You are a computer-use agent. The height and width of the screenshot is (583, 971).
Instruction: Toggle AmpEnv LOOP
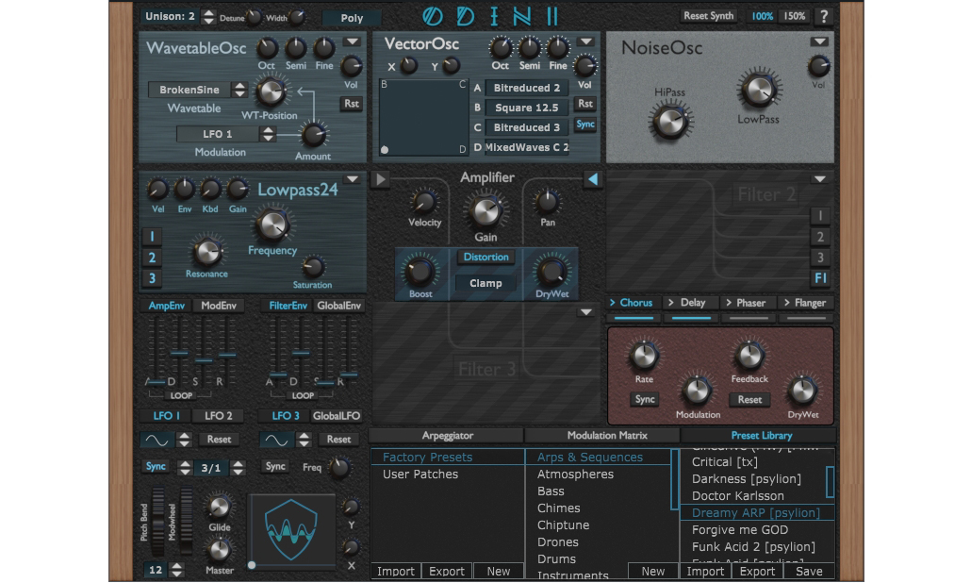click(181, 396)
